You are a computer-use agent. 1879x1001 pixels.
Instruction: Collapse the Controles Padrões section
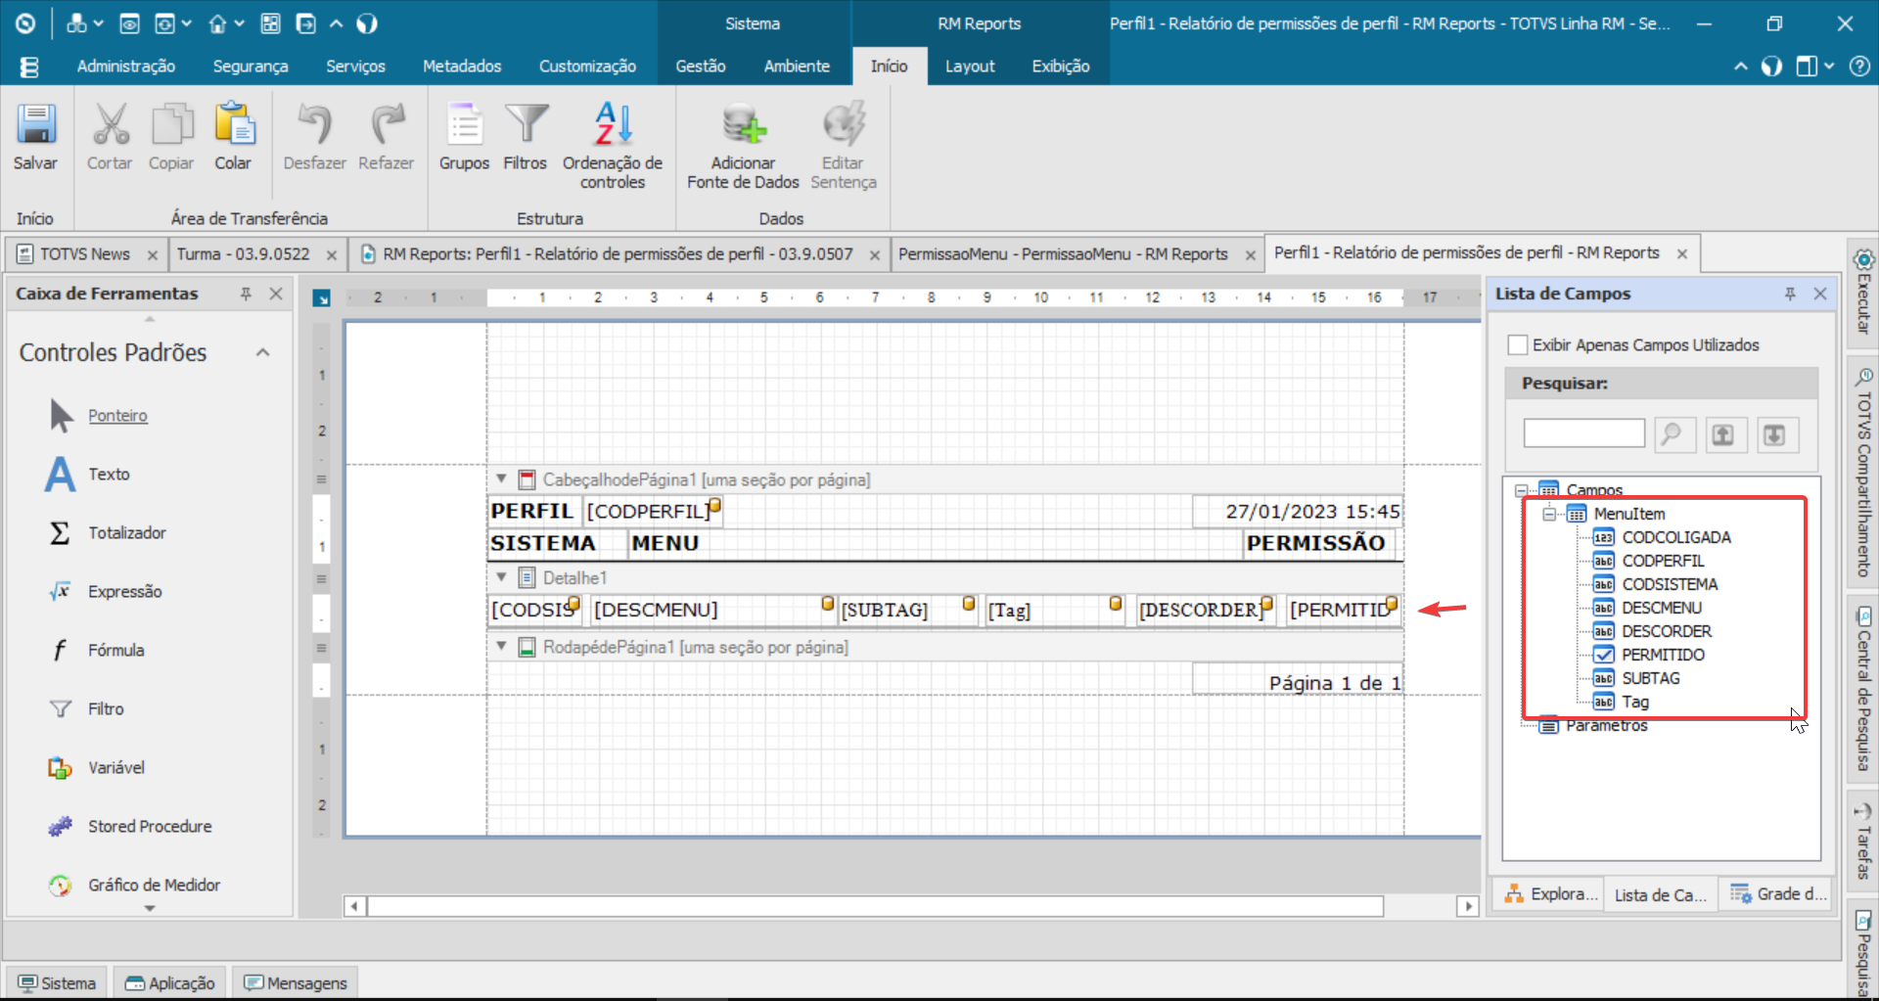262,352
